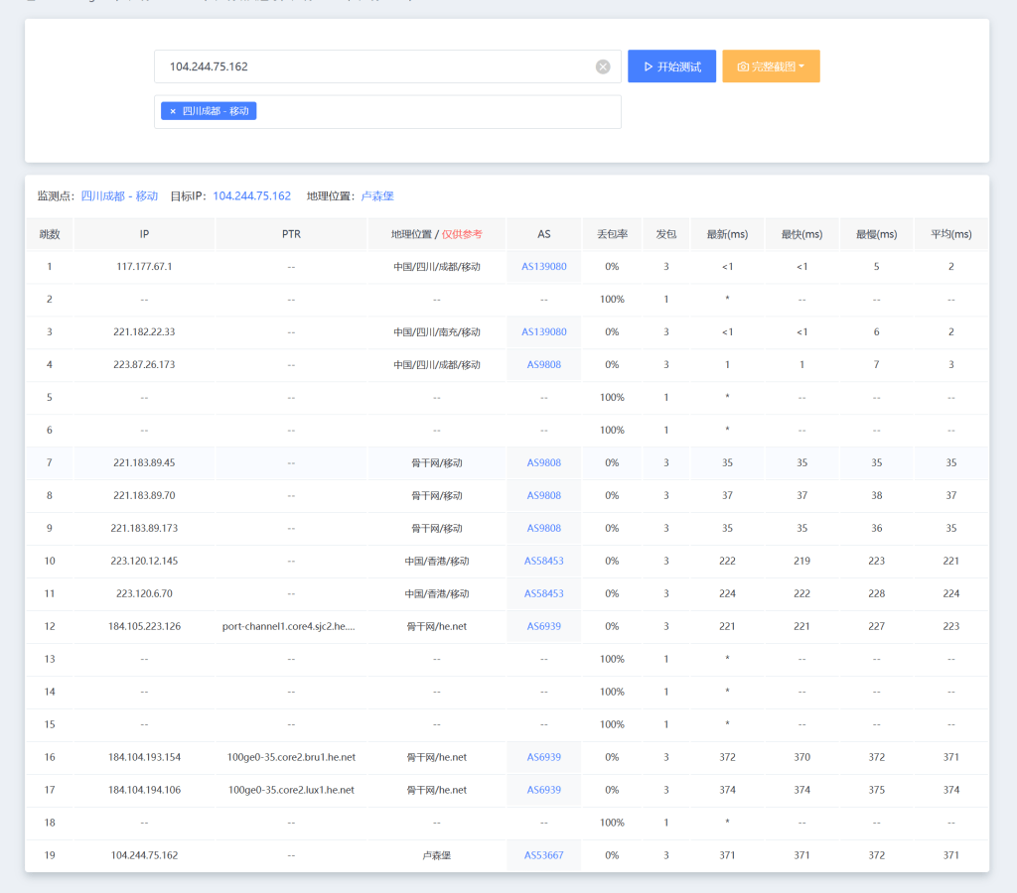Select the 最新(ms) column header
Image resolution: width=1017 pixels, height=893 pixels.
pyautogui.click(x=727, y=234)
